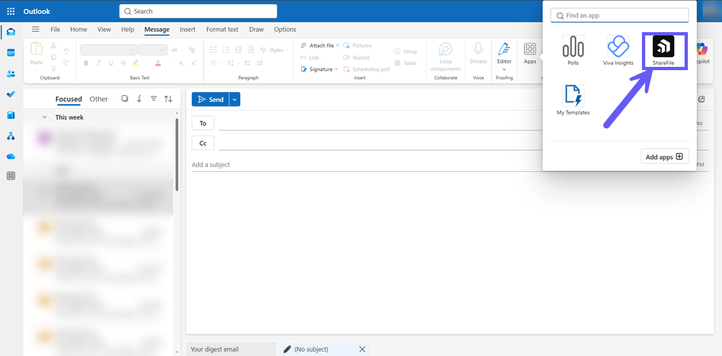Viewport: 722px width, 356px height.
Task: Open the font name dropdown
Action: [x=109, y=50]
